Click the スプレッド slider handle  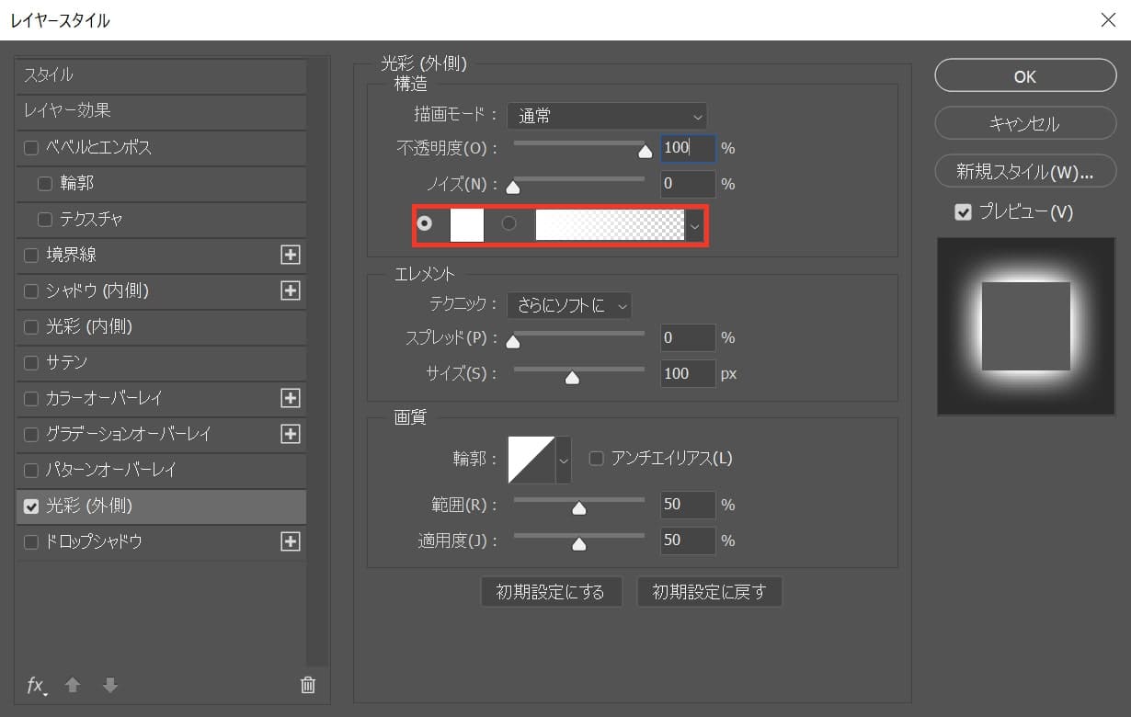pyautogui.click(x=513, y=342)
